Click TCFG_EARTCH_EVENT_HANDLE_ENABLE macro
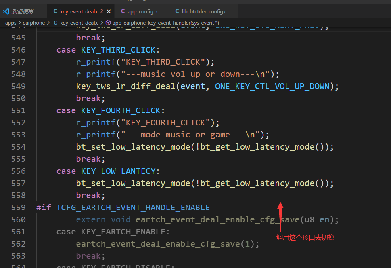This screenshot has width=391, height=268. point(133,207)
